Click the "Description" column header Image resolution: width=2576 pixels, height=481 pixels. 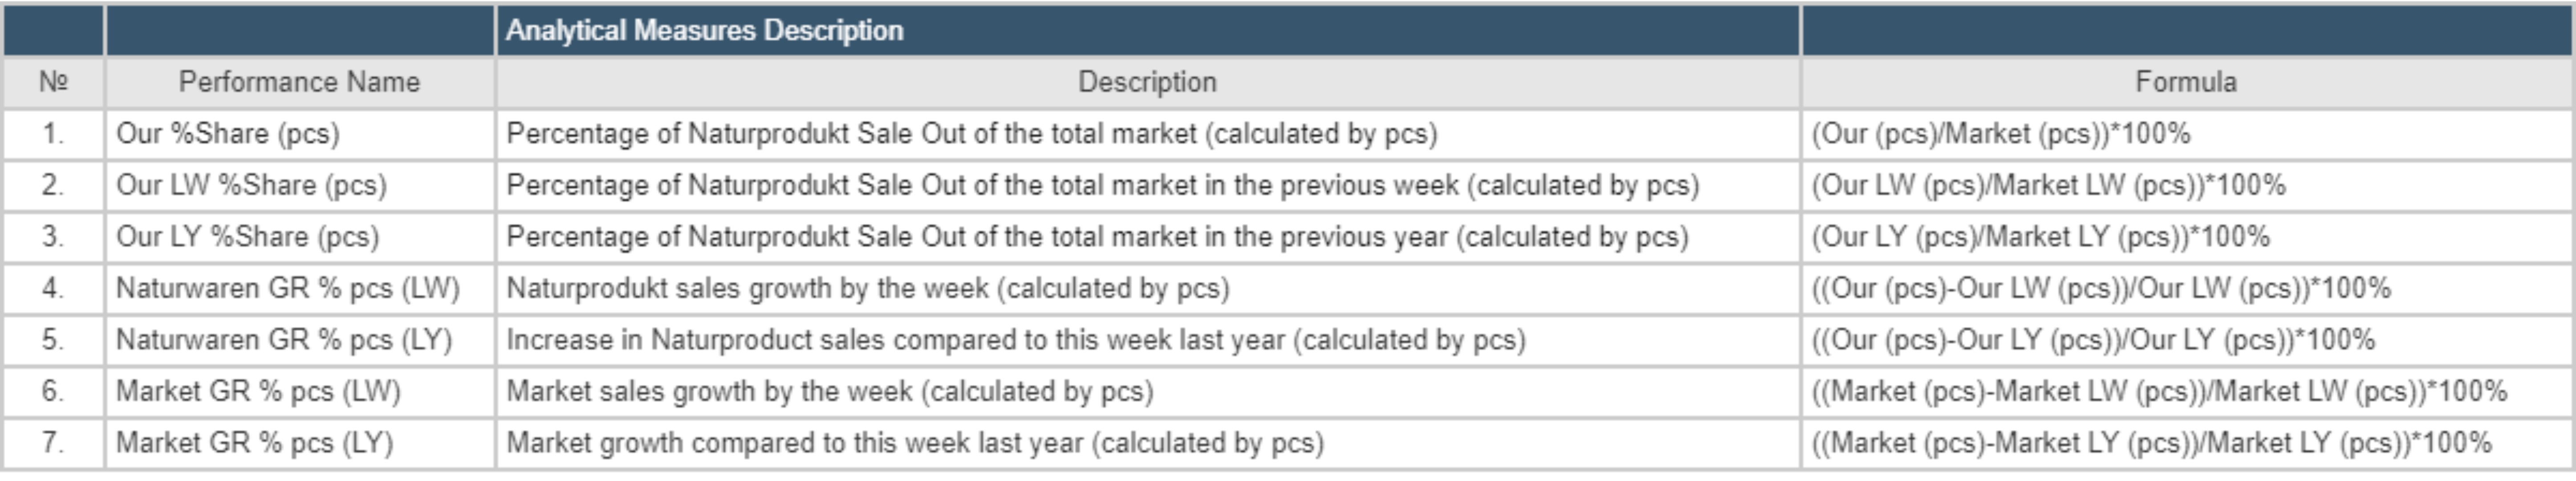pos(1147,82)
